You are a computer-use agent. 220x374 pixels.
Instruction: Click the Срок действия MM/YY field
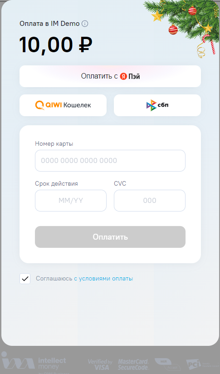click(x=71, y=201)
